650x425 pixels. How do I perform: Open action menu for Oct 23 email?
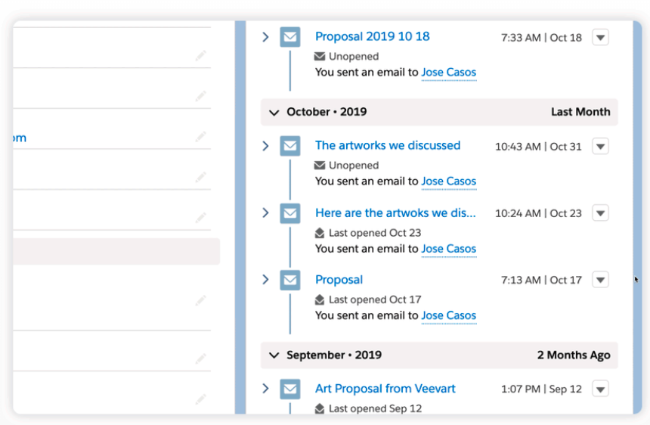600,213
